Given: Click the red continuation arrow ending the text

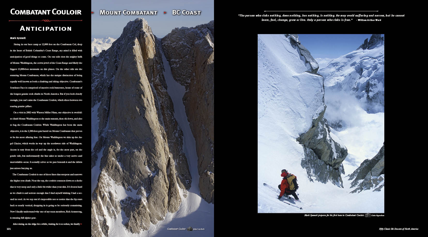Looking at the screenshot, I should 81,224.
